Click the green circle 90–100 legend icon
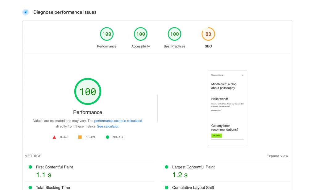The height and width of the screenshot is (190, 316). tap(107, 137)
